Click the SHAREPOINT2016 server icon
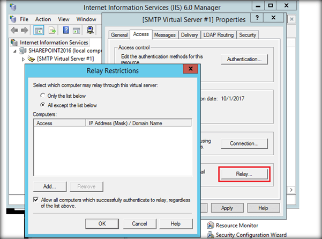Screen dimensions: 322x239 (x=23, y=50)
